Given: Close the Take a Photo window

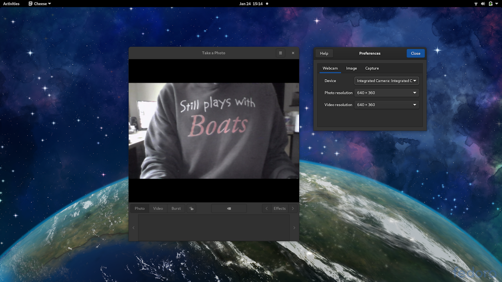Looking at the screenshot, I should pyautogui.click(x=293, y=53).
